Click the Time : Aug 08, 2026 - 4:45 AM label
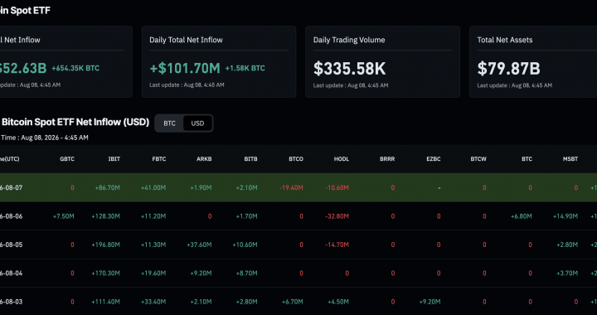This screenshot has width=597, height=315. (x=45, y=138)
